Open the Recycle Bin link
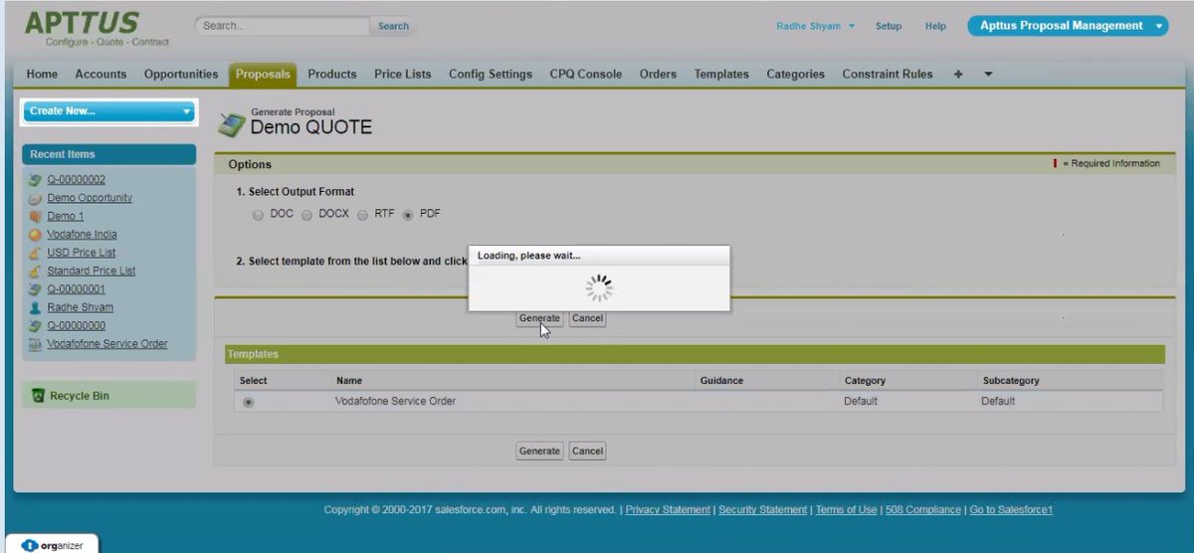The height and width of the screenshot is (553, 1194). click(x=80, y=396)
